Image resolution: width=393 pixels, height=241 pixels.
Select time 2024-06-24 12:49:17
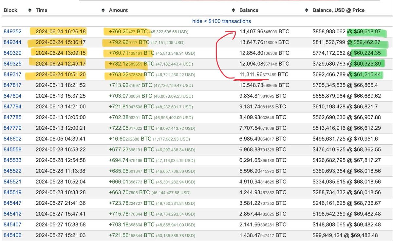coord(61,64)
